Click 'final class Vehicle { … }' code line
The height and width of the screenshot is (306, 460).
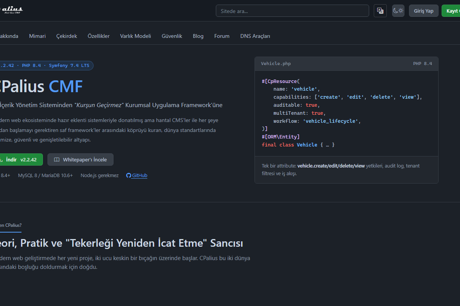tap(298, 145)
